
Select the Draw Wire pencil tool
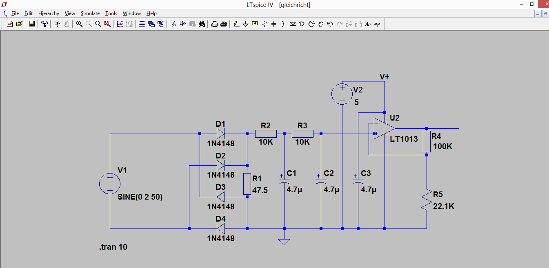click(x=236, y=24)
